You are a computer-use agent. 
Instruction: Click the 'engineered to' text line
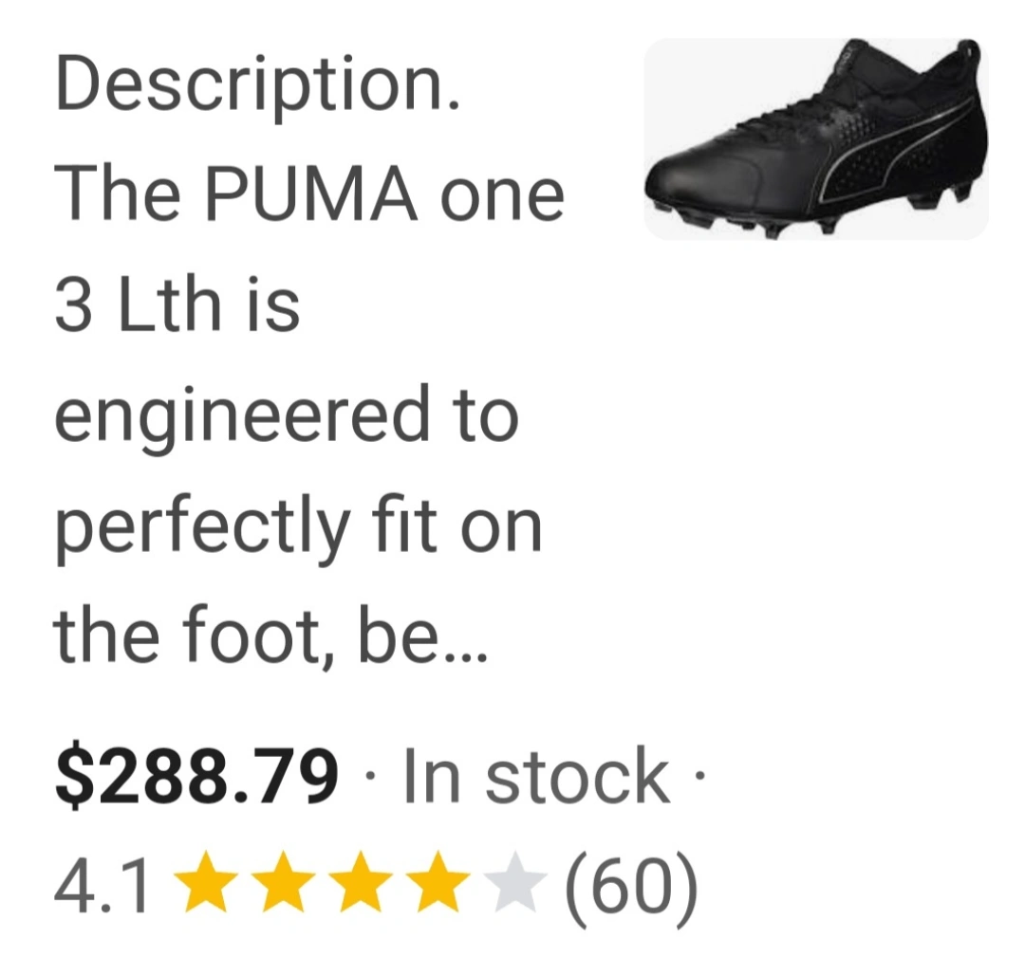(x=287, y=418)
